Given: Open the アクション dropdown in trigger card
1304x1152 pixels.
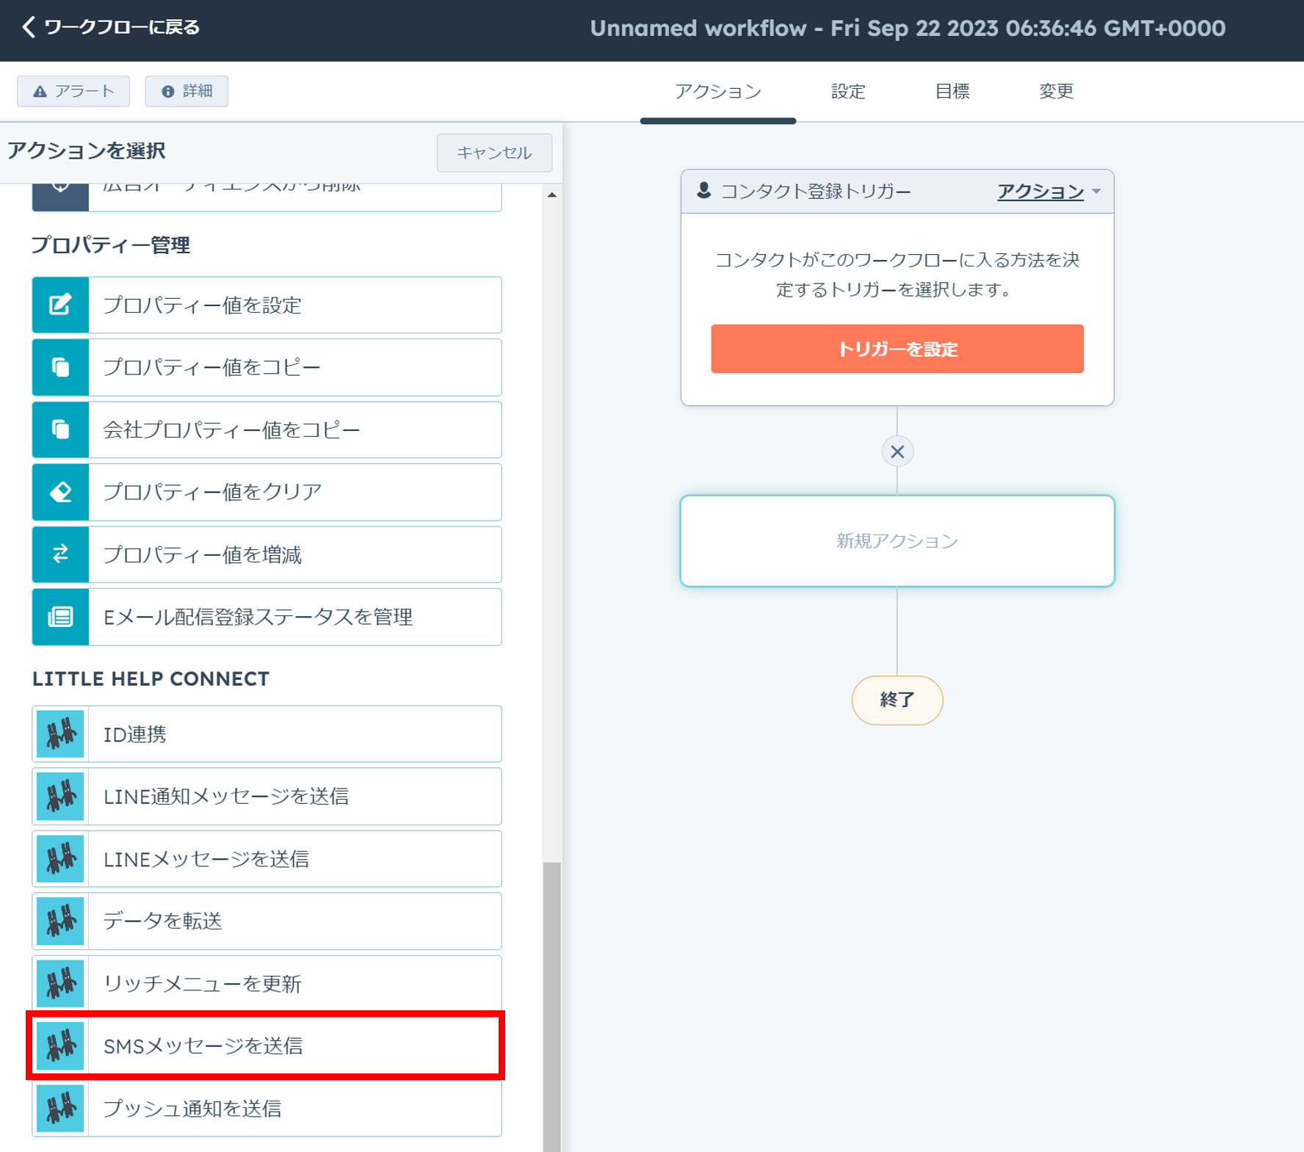Looking at the screenshot, I should pyautogui.click(x=1048, y=192).
